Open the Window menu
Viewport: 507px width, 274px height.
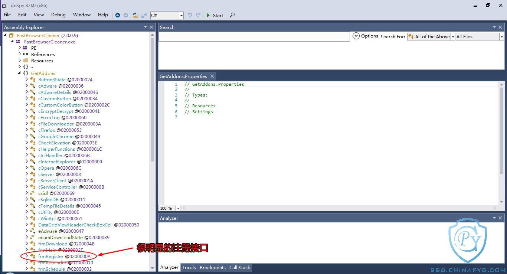pos(82,15)
